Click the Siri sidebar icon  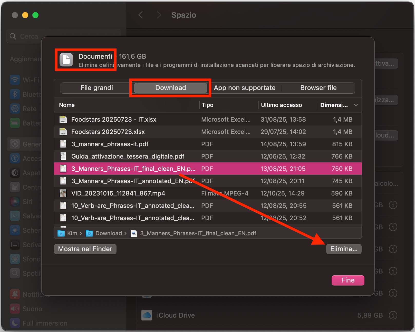[x=15, y=201]
